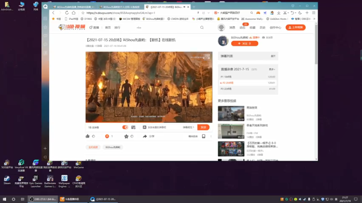The height and width of the screenshot is (203, 362).
Task: Open the browser hamburger menu
Action: pos(314,13)
